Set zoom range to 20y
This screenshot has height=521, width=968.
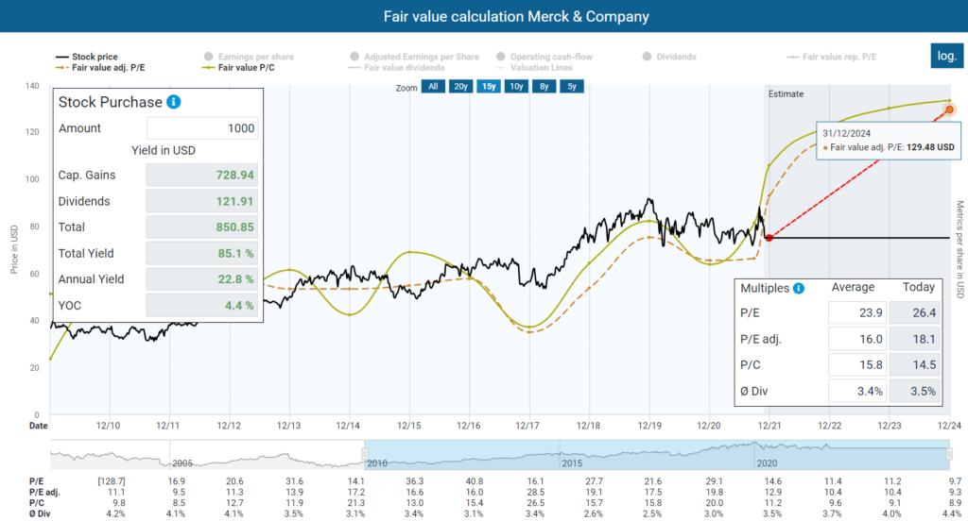461,86
